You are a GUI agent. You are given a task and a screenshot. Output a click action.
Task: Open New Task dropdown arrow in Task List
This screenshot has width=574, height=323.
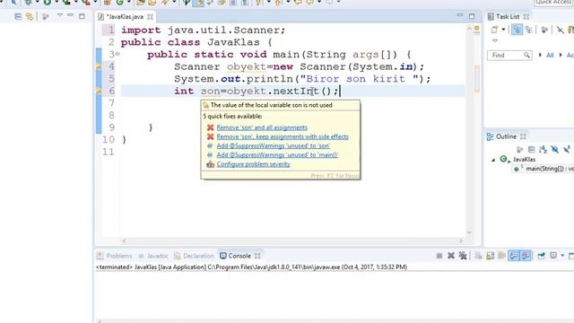[x=503, y=30]
